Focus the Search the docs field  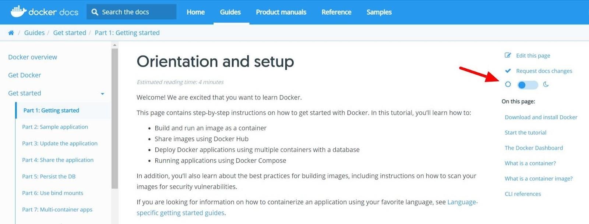(131, 12)
